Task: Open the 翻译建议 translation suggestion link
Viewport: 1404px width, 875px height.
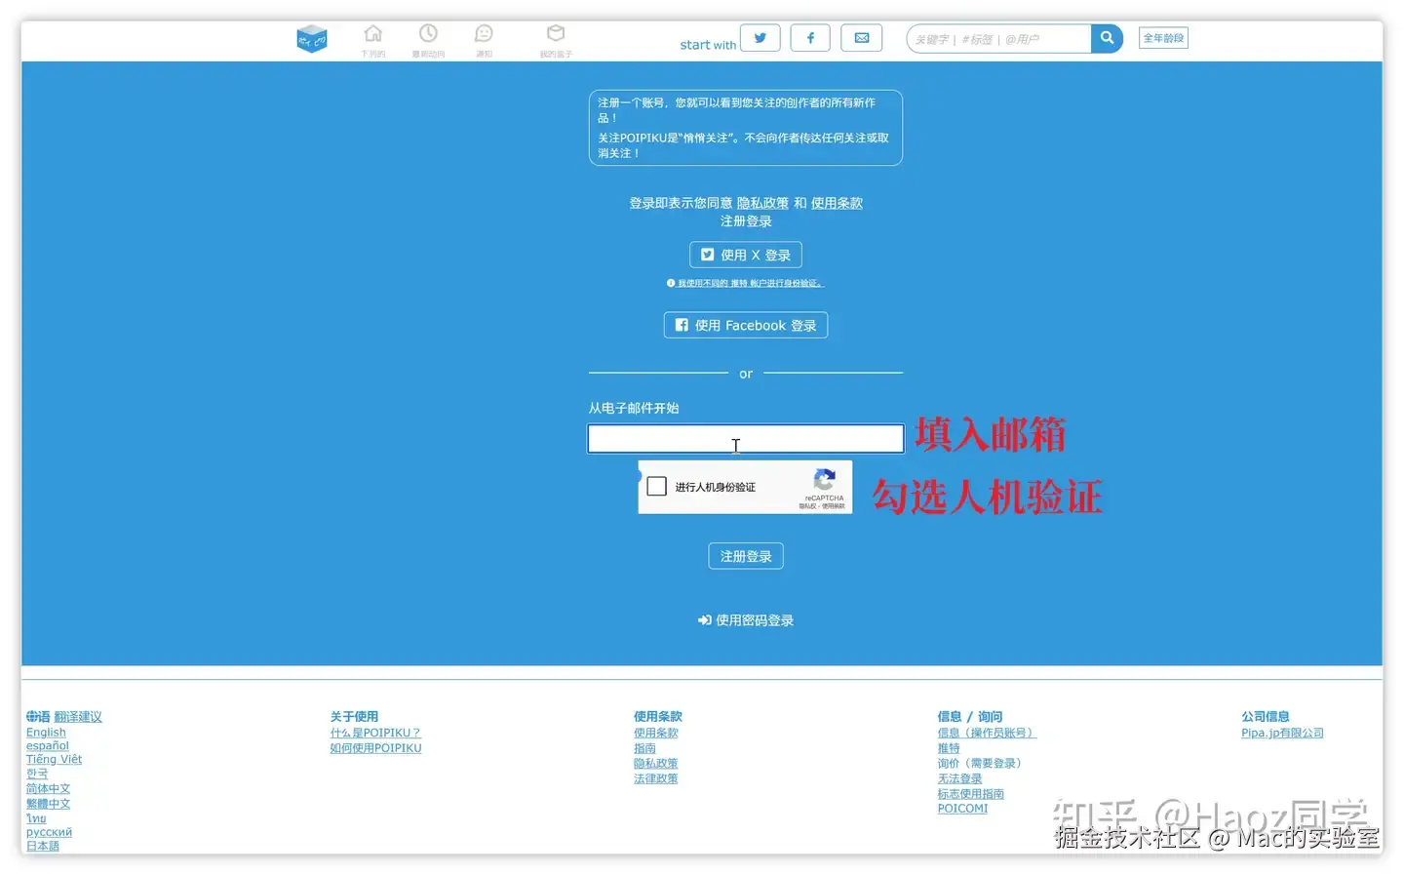Action: (x=78, y=717)
